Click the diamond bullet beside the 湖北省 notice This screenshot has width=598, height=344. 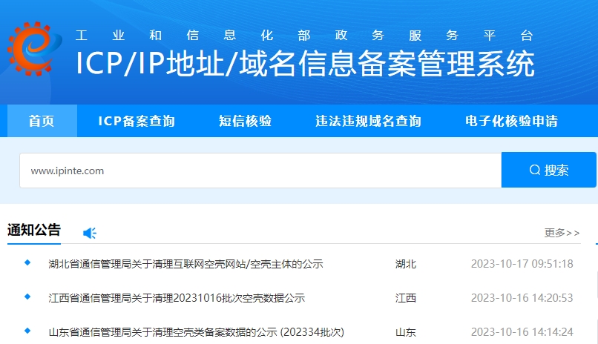pyautogui.click(x=27, y=262)
